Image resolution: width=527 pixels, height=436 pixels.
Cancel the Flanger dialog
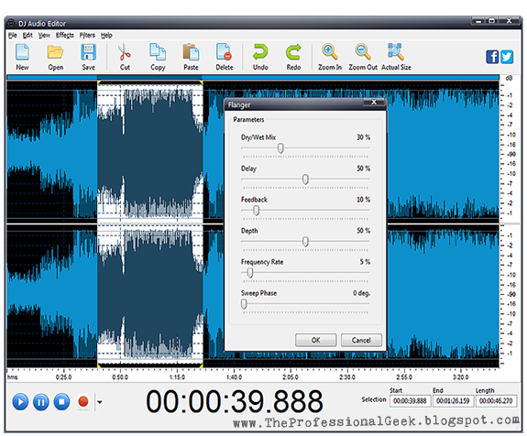click(x=361, y=340)
